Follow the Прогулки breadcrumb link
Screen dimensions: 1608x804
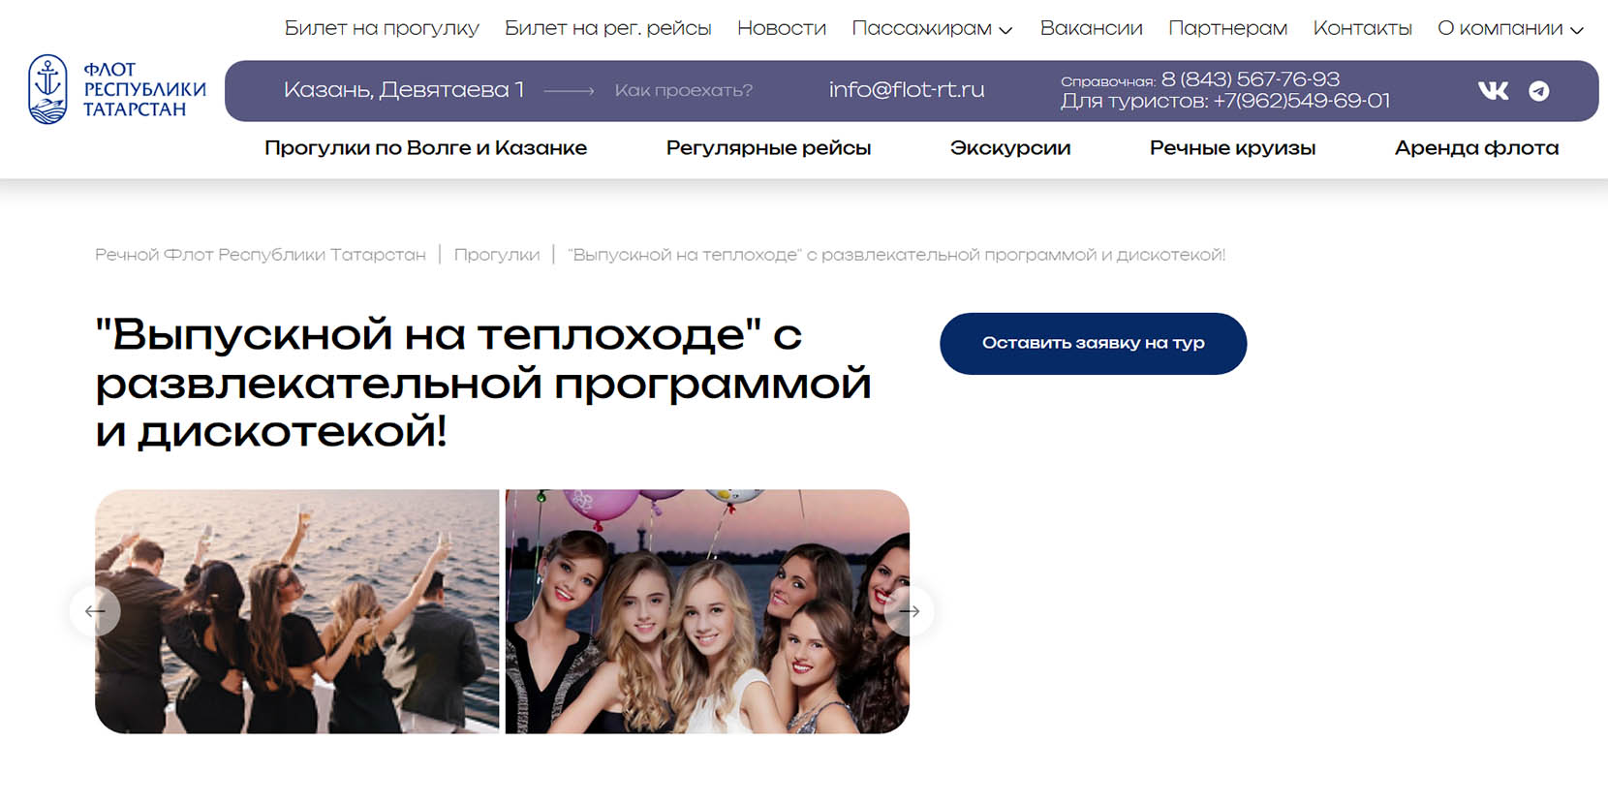click(x=497, y=255)
